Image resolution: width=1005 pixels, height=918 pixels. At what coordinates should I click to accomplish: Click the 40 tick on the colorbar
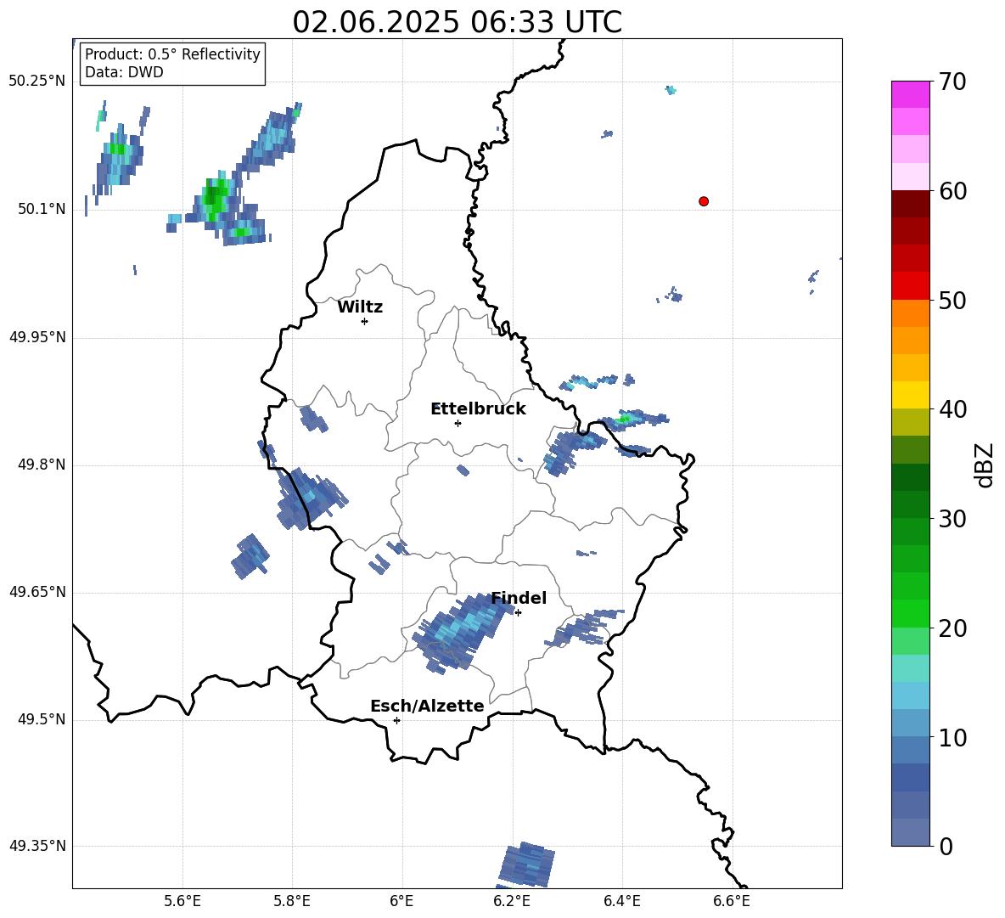(952, 409)
